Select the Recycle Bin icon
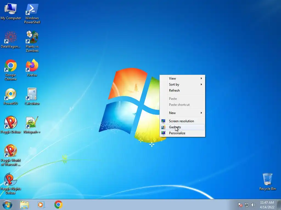Viewport: 281px width, 210px height. pos(267,182)
